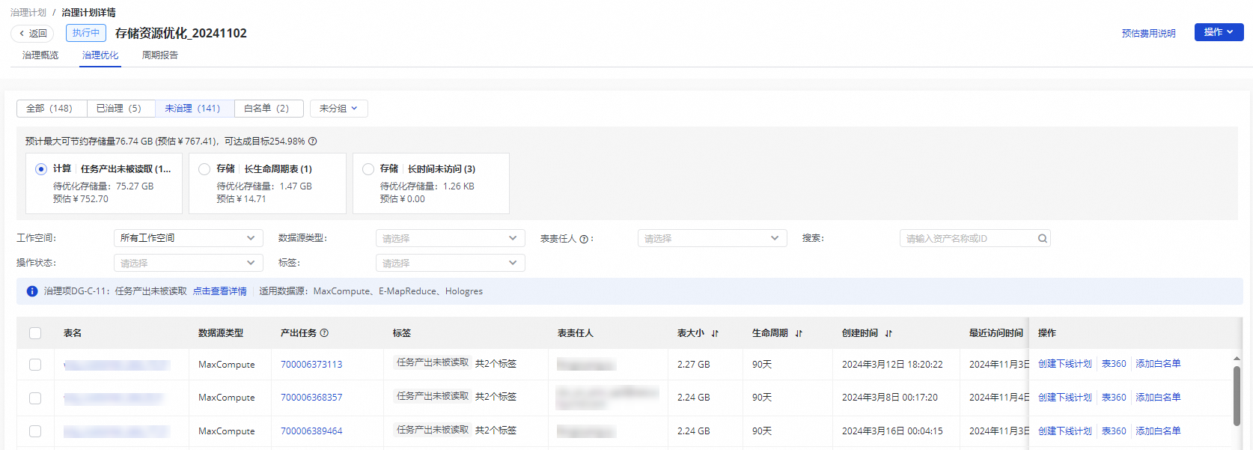Switch to 治理优化 tab
1253x450 pixels.
tap(100, 55)
